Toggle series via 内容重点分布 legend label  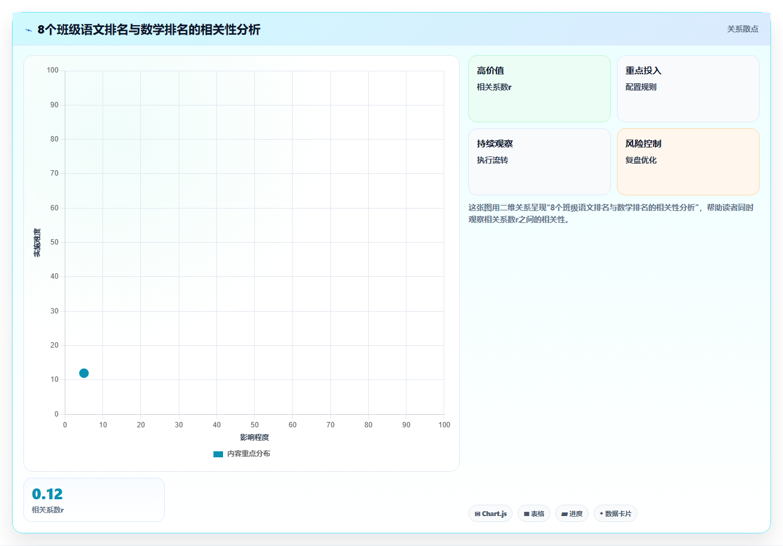tap(248, 454)
